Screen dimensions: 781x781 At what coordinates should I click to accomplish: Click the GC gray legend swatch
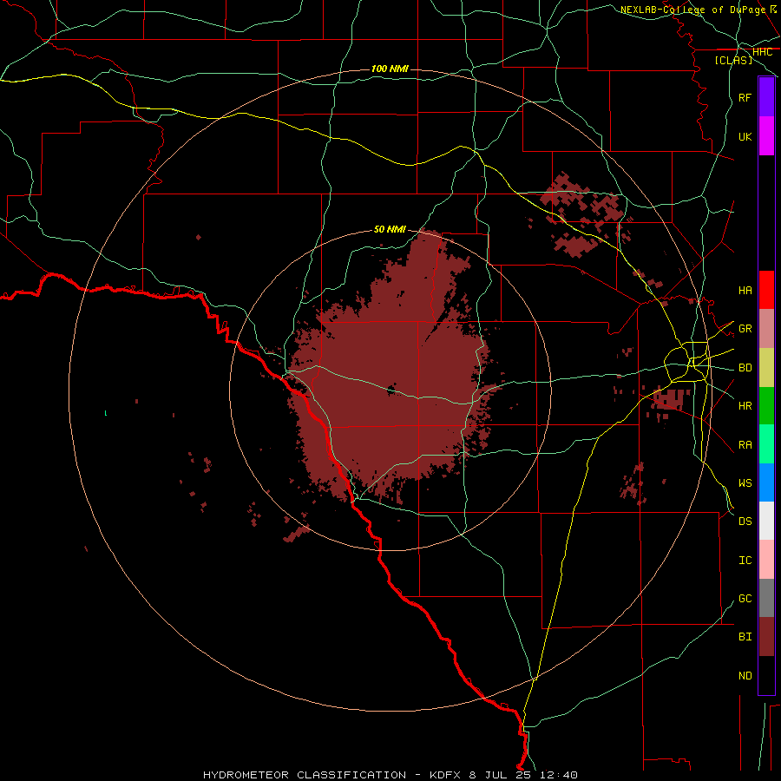pos(766,598)
